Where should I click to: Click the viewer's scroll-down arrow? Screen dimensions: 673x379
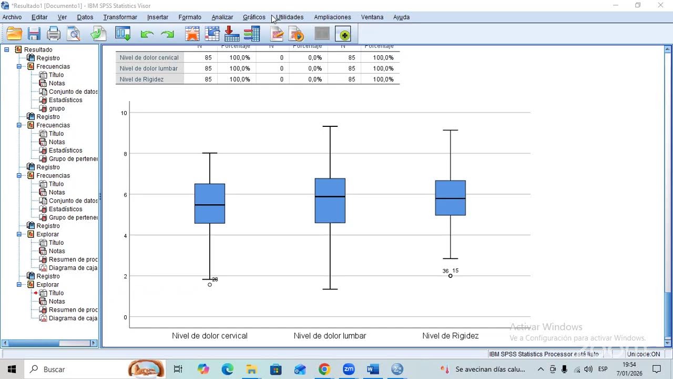point(668,344)
